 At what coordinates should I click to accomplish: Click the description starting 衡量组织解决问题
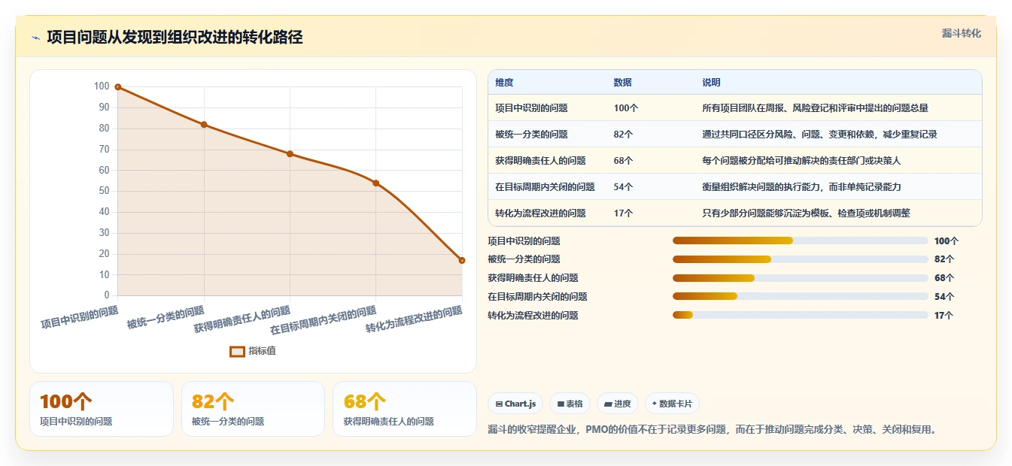coord(801,187)
